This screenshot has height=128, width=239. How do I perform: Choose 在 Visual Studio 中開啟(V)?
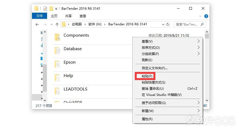click(x=168, y=95)
